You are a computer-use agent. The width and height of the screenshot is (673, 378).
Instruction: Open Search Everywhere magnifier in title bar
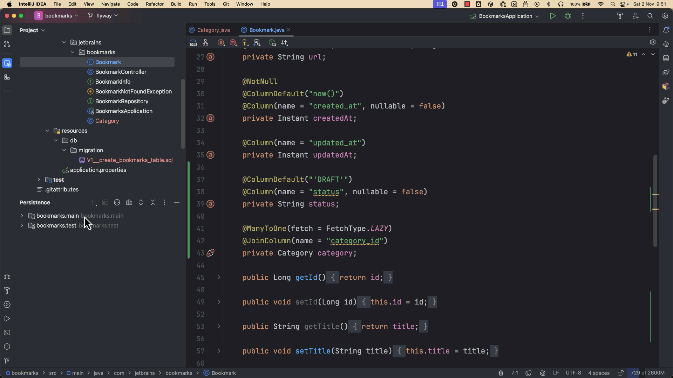coord(650,16)
